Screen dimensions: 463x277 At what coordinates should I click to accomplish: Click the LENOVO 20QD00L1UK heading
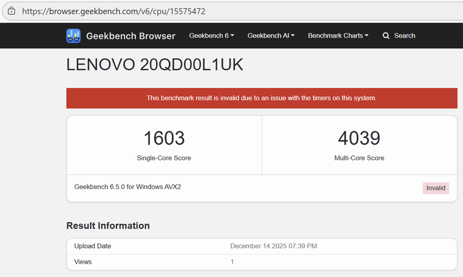pyautogui.click(x=155, y=65)
